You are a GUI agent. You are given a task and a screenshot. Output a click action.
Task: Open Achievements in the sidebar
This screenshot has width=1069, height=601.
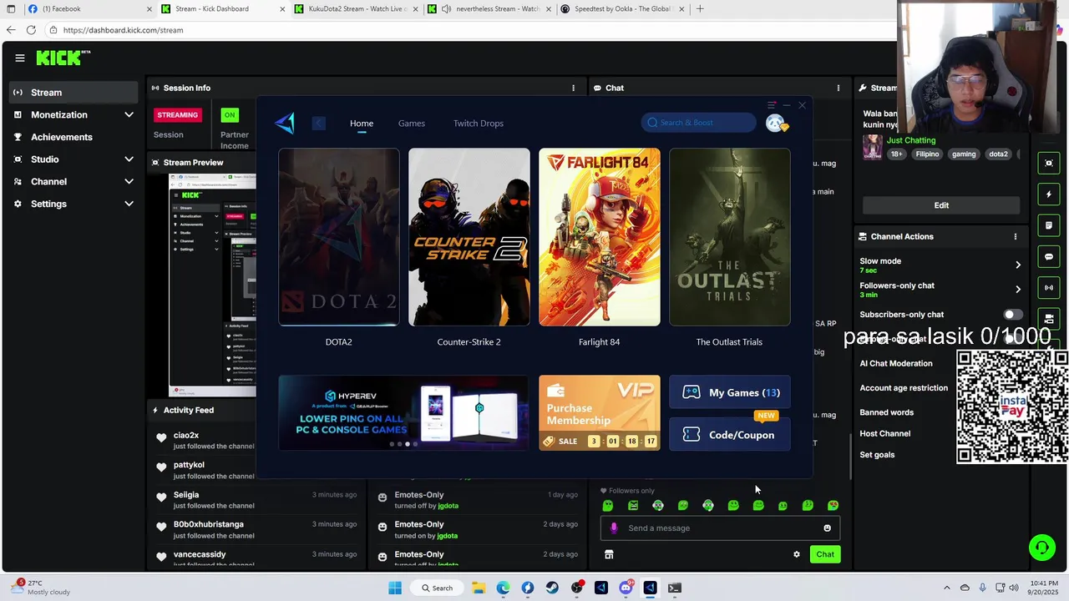[73, 137]
